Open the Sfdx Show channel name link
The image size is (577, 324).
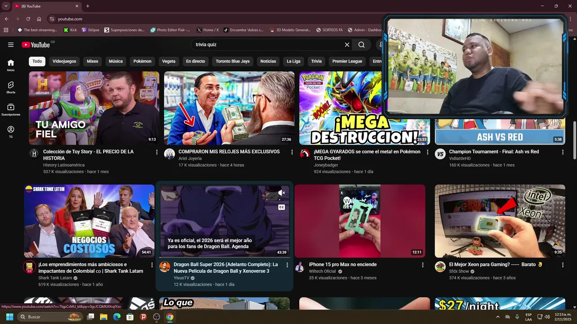point(459,271)
